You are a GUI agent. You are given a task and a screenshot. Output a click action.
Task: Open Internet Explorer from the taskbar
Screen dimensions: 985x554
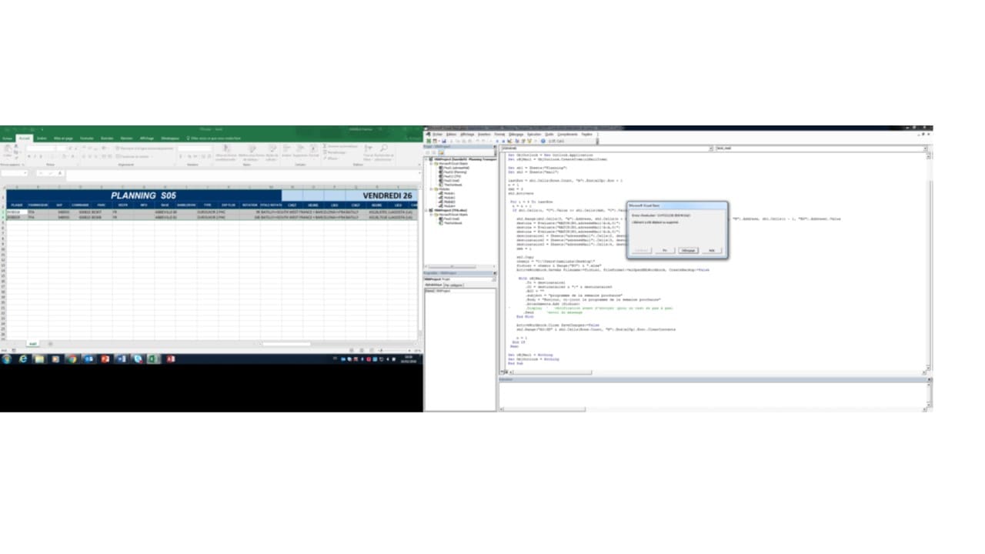(x=23, y=359)
